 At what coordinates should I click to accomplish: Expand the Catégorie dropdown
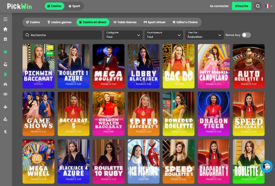[123, 35]
